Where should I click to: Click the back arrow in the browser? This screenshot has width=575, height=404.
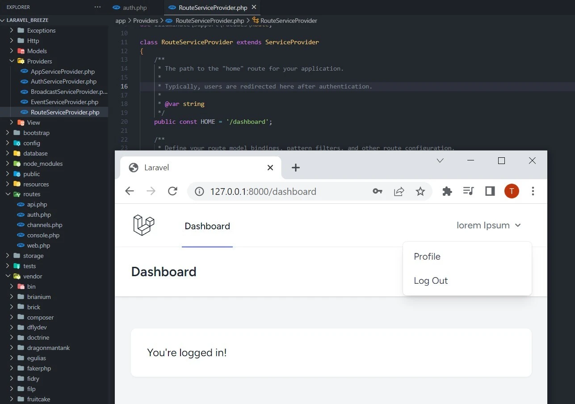coord(130,191)
